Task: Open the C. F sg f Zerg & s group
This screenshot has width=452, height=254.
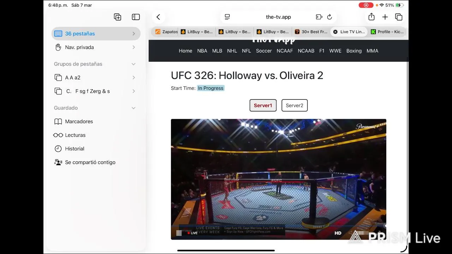Action: pyautogui.click(x=96, y=91)
